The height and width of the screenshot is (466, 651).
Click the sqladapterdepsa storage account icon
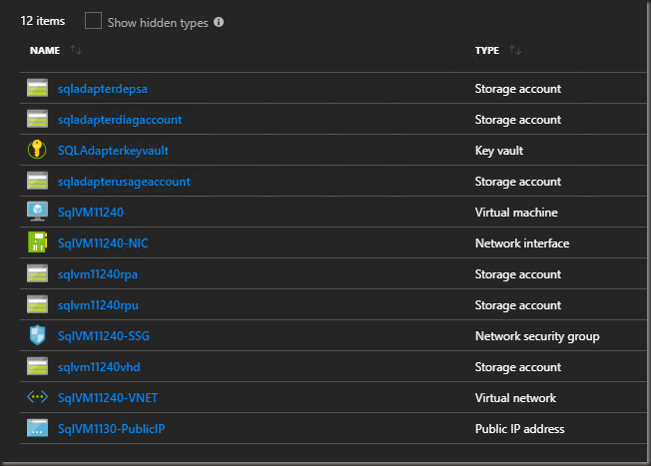[x=38, y=89]
